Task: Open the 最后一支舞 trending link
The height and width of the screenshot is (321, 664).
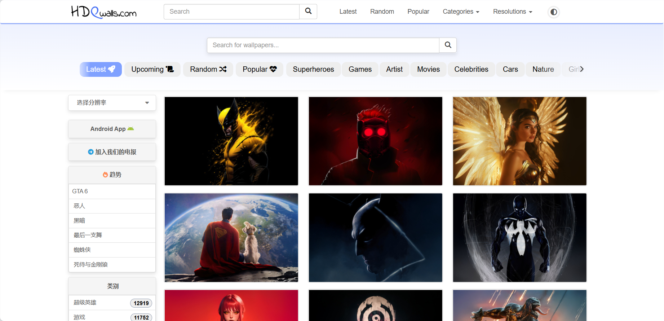Action: (x=112, y=235)
